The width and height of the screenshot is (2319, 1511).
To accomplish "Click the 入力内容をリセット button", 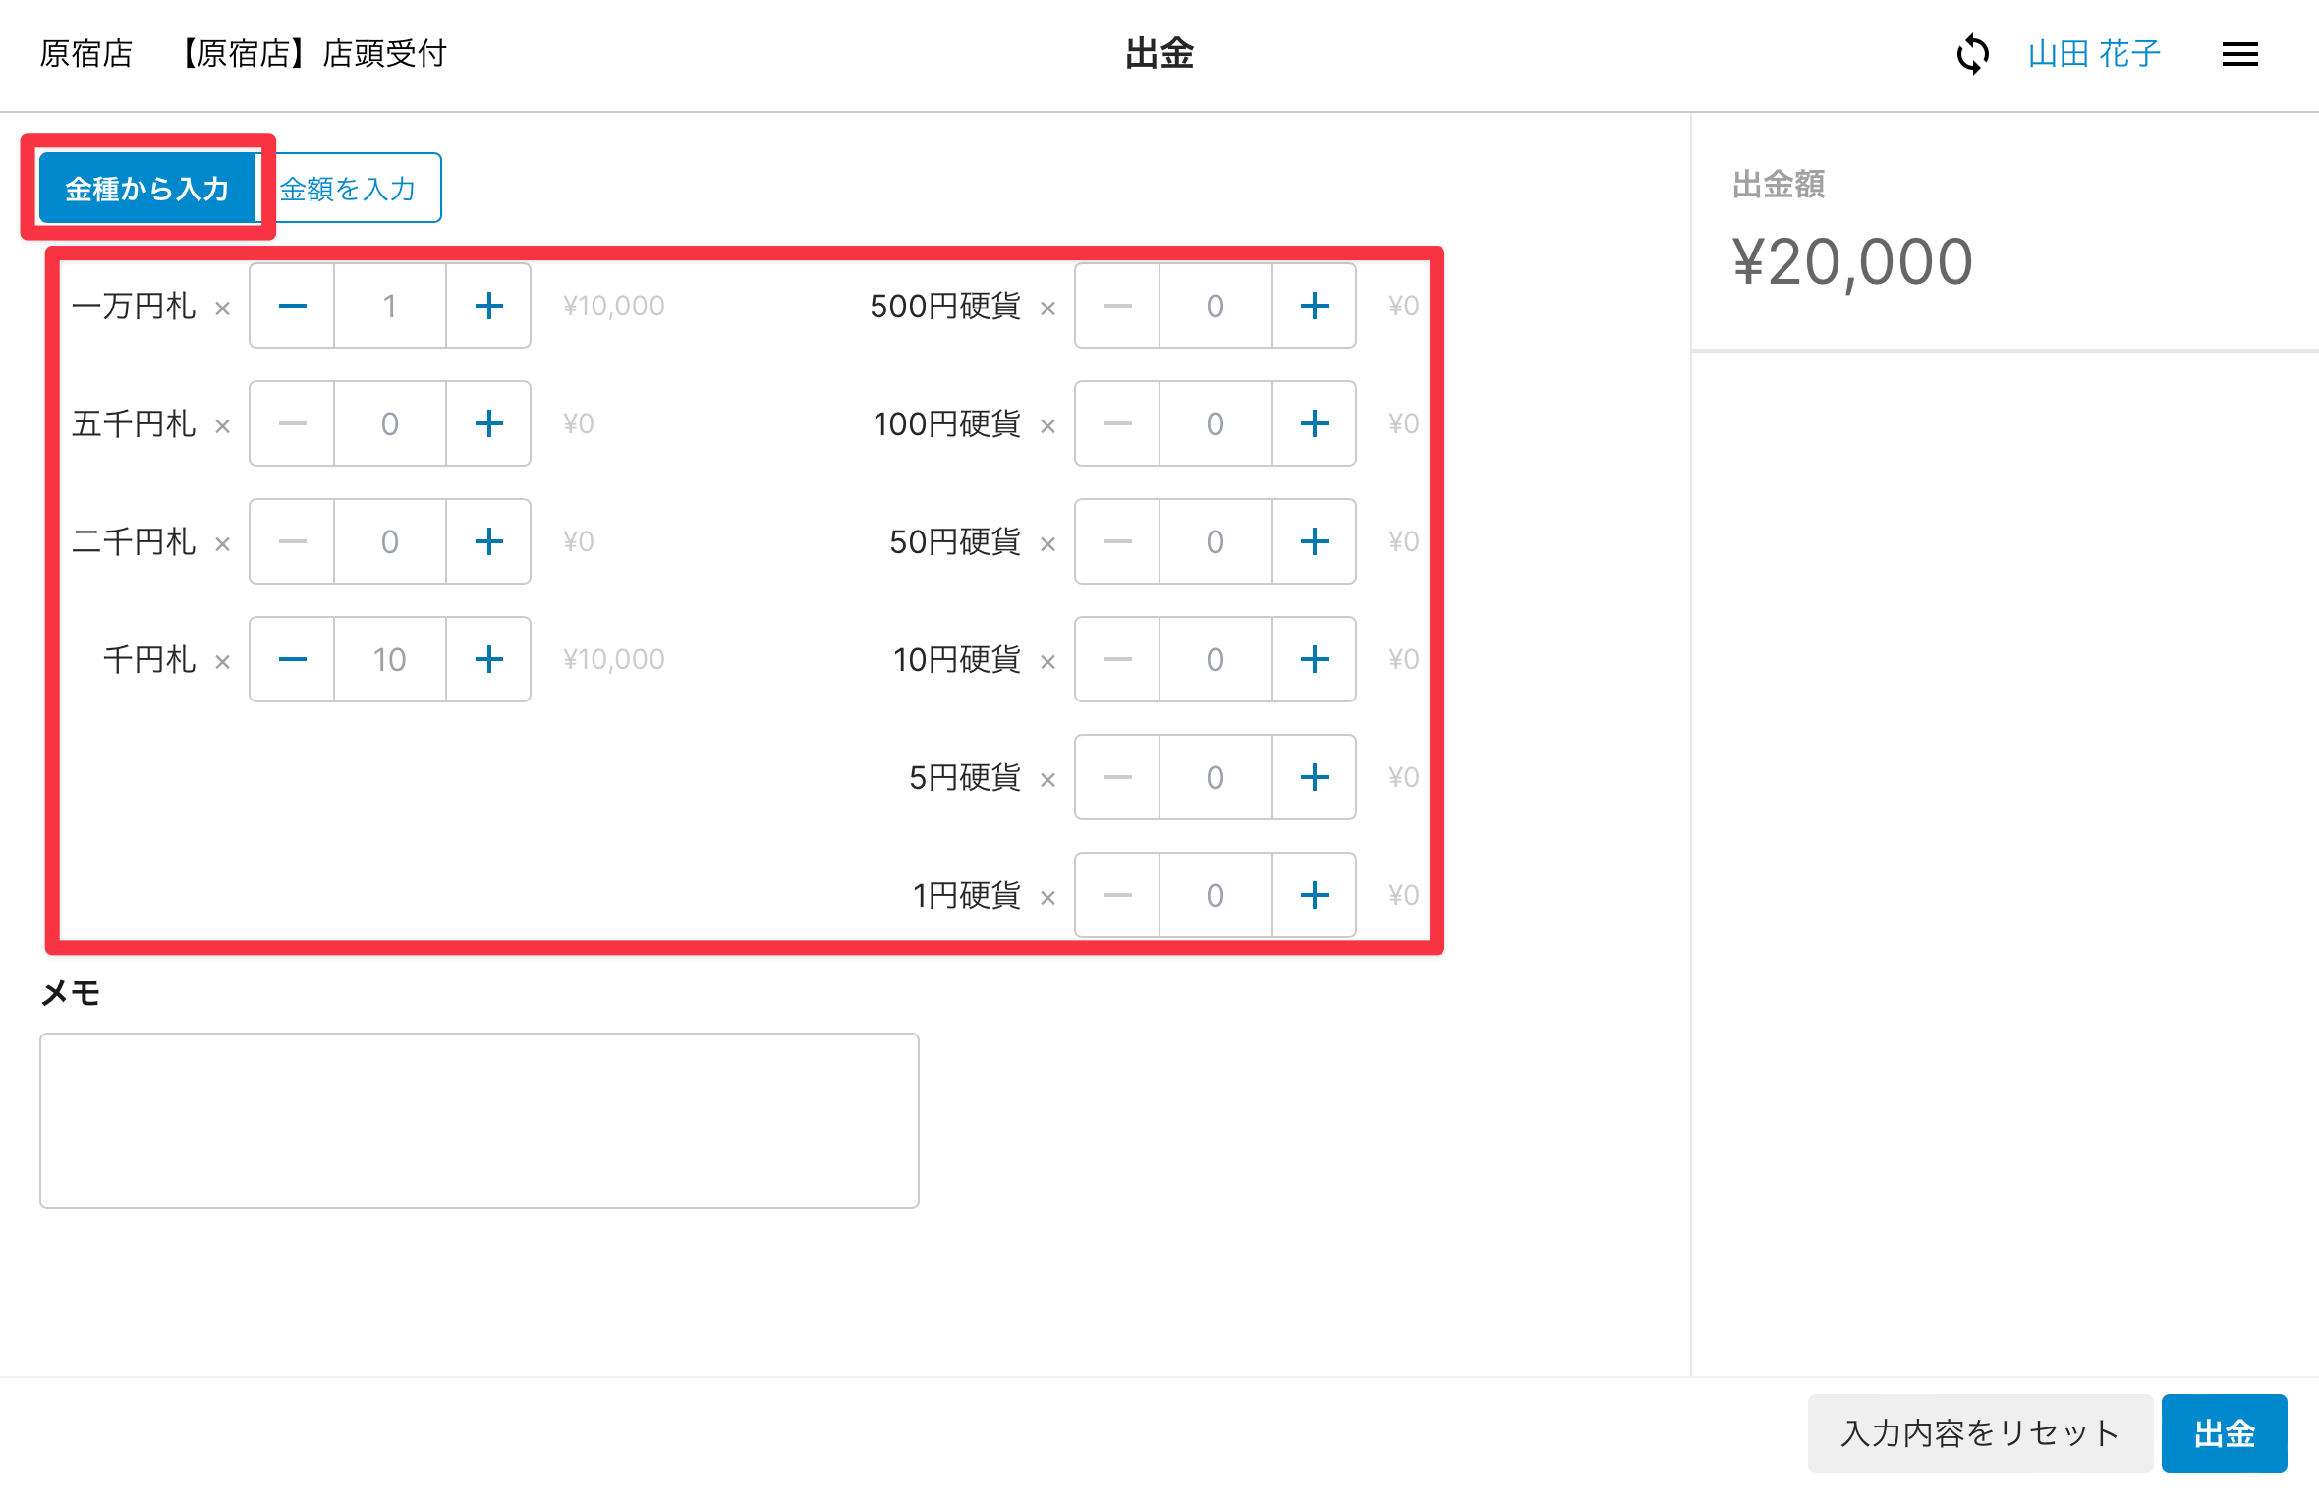I will (1979, 1433).
